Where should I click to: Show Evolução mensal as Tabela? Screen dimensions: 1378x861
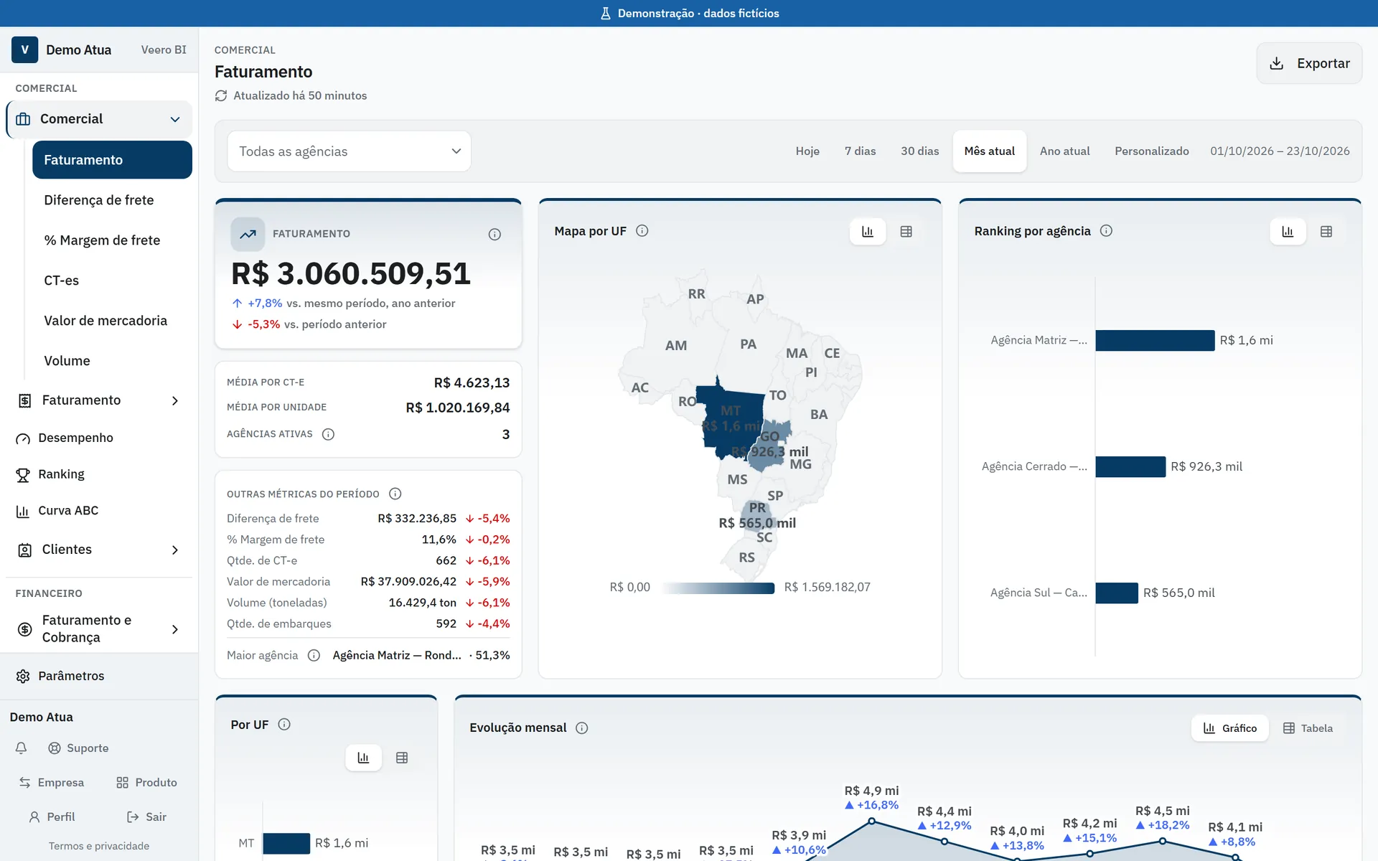point(1308,728)
